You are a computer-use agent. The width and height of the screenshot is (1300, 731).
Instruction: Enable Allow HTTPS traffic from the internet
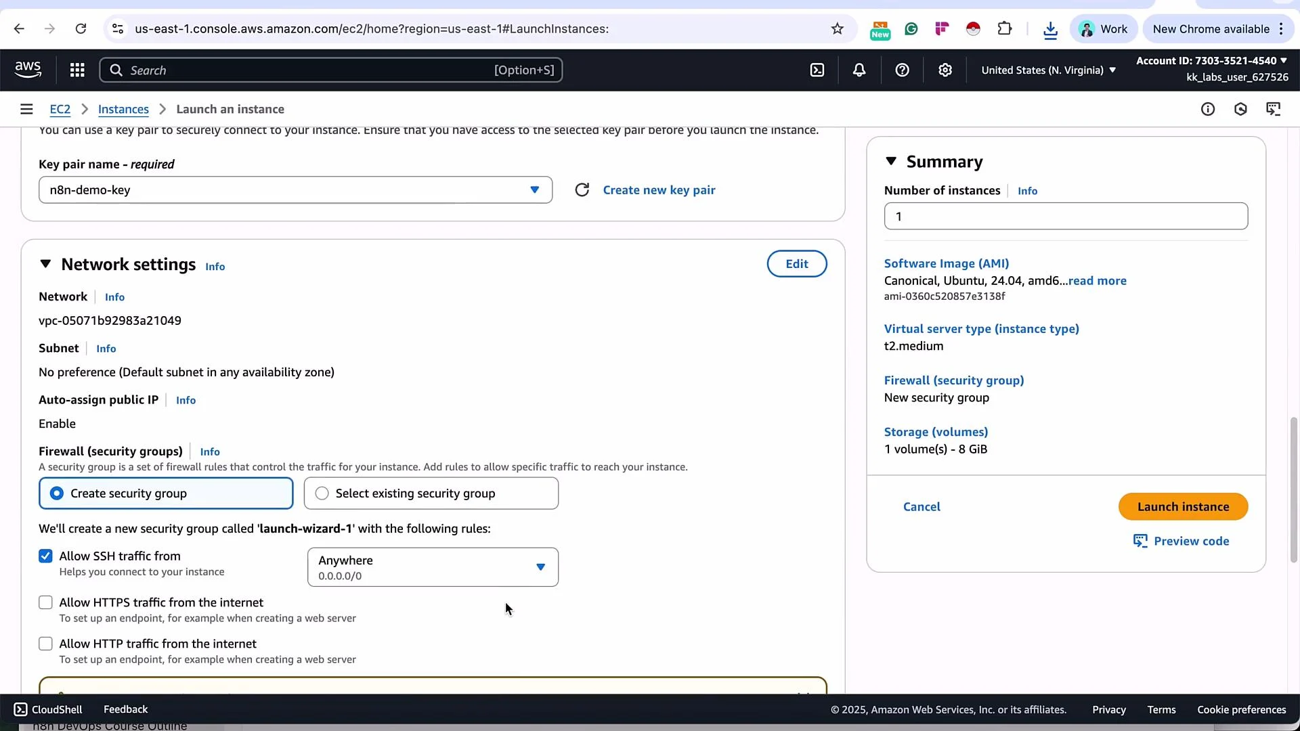[45, 602]
